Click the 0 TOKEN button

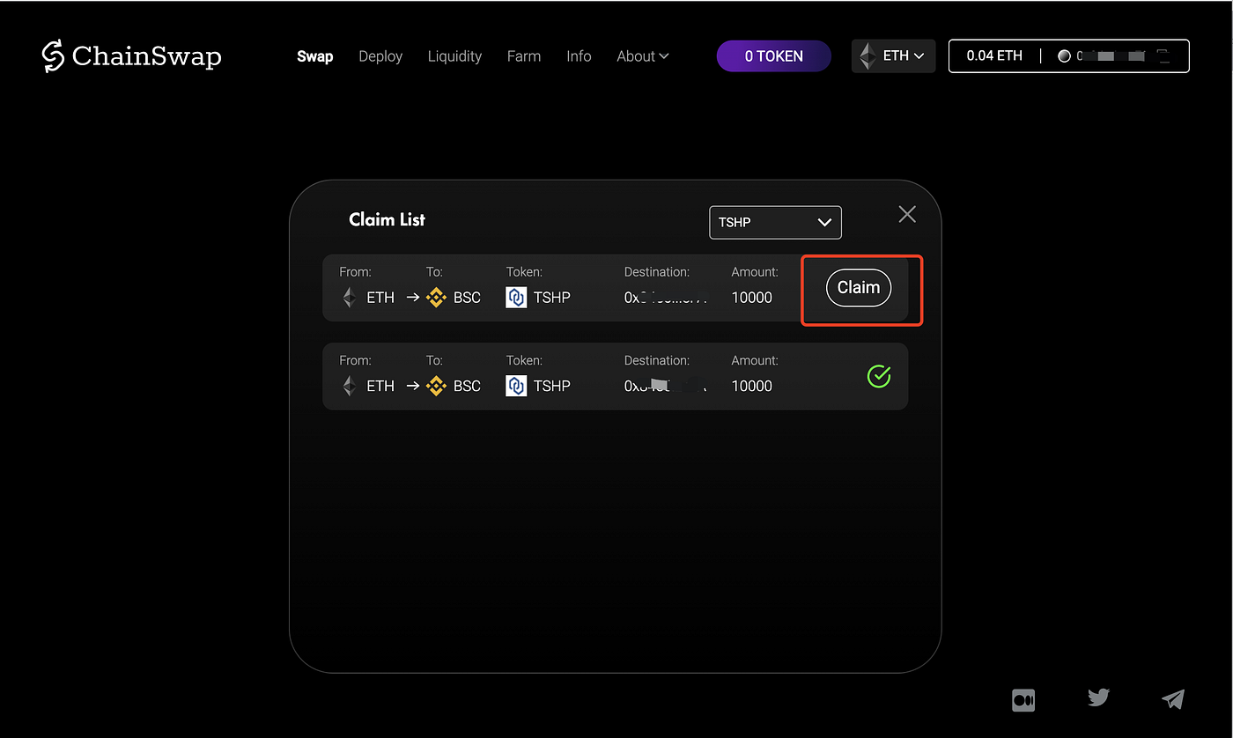point(774,56)
